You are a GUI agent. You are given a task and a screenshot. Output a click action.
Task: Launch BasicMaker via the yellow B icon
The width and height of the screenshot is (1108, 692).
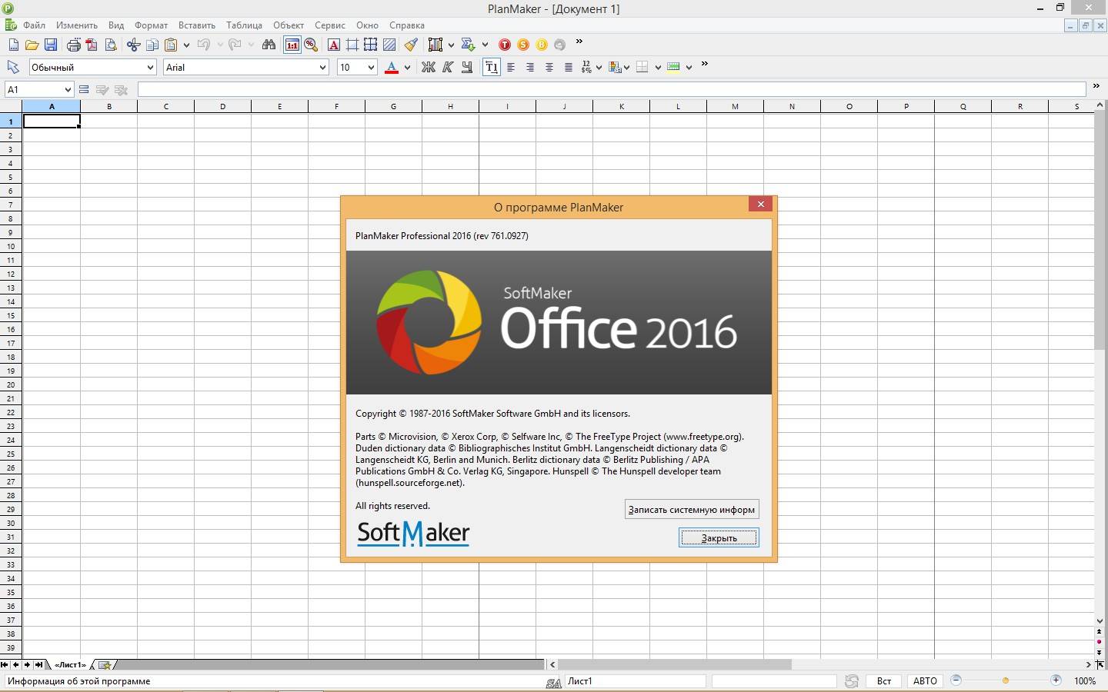click(x=542, y=45)
